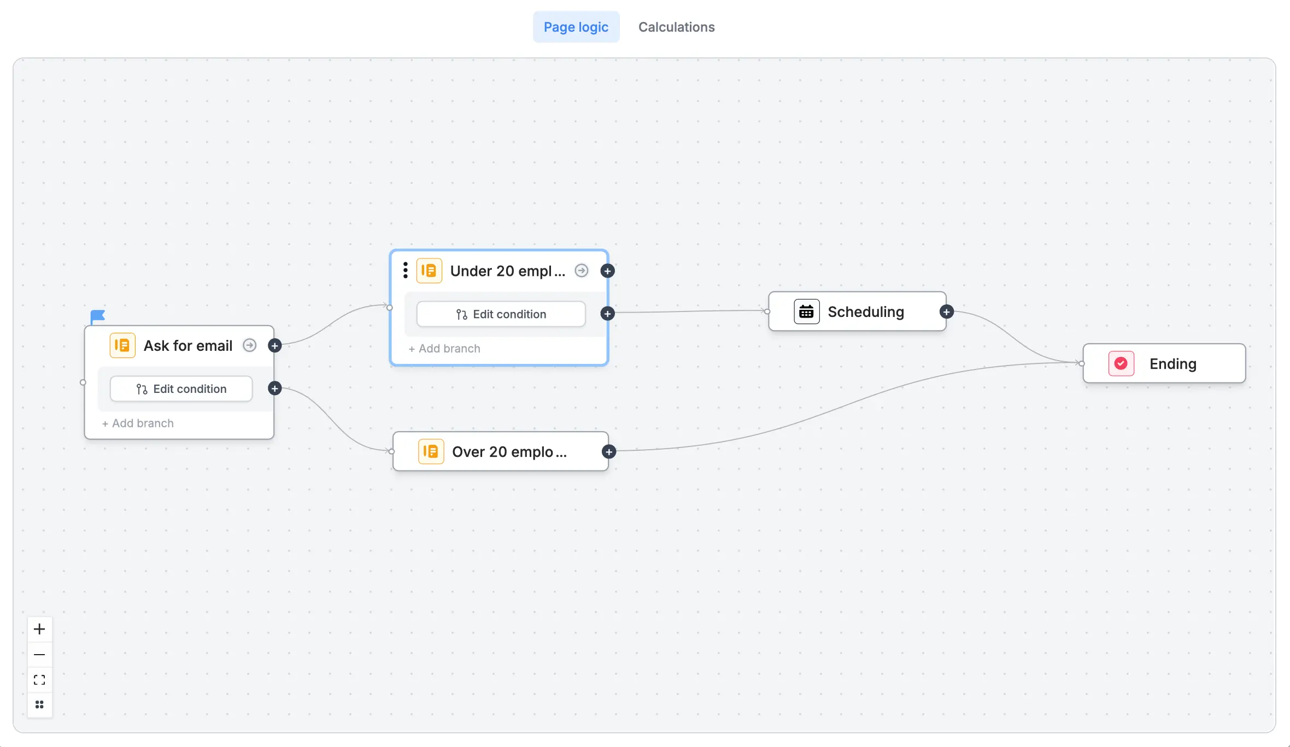Click the zoom in plus control

point(39,629)
